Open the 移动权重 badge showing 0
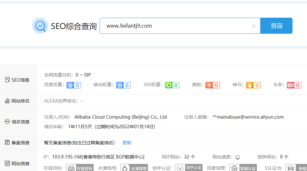 [x=123, y=85]
